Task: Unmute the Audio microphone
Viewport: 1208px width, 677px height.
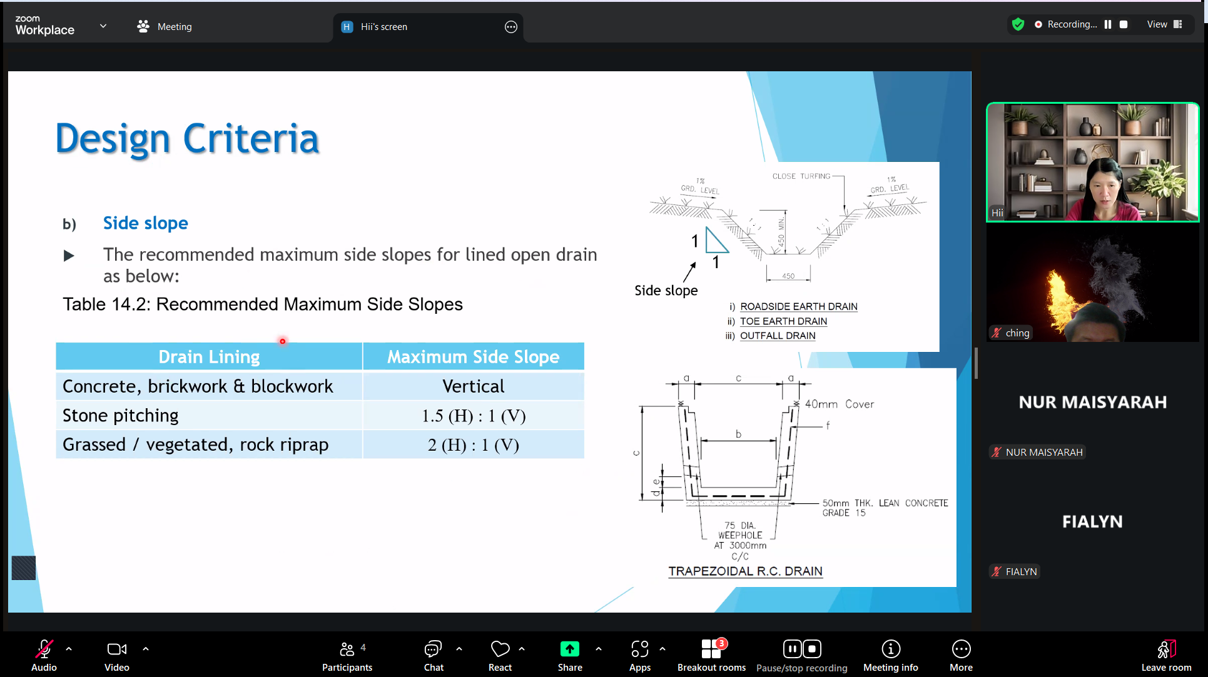Action: point(44,654)
